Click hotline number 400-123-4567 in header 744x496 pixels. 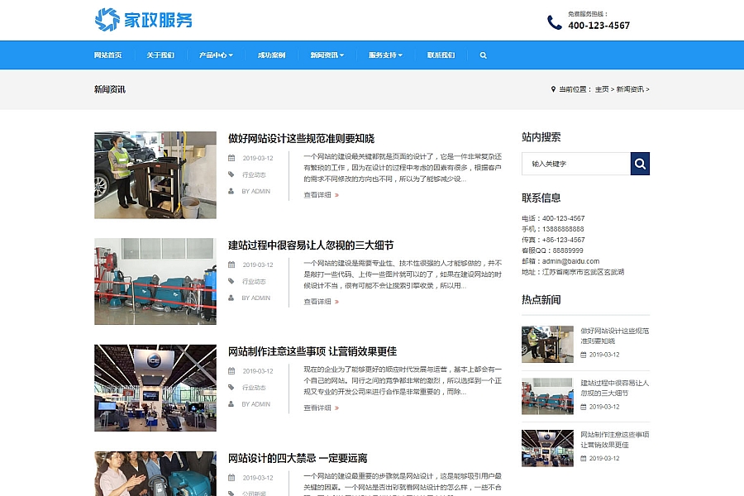(x=599, y=26)
